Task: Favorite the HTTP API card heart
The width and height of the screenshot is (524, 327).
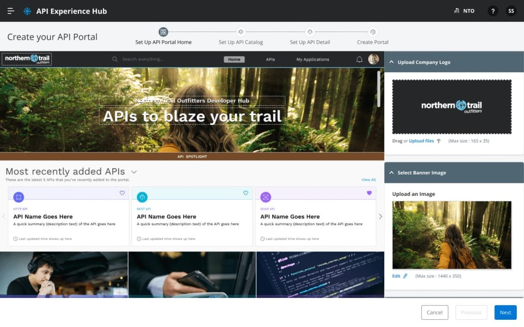Action: pyautogui.click(x=122, y=193)
